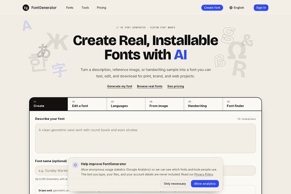Switch to the From image tab

click(x=164, y=104)
